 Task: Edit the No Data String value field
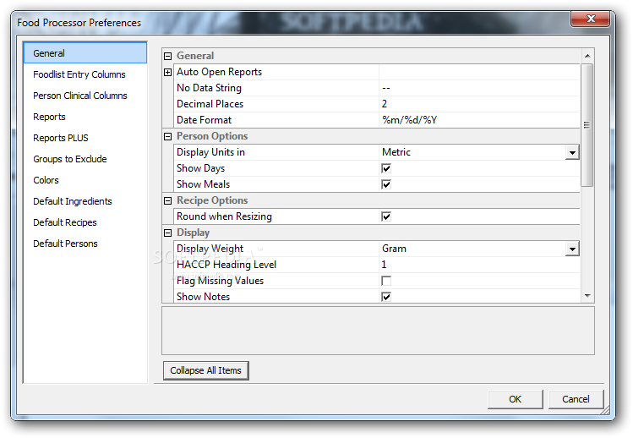point(479,88)
